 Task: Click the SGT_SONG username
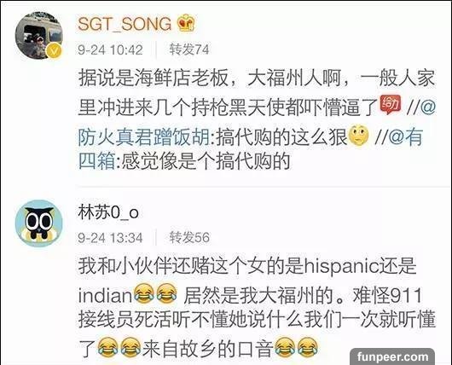(125, 24)
